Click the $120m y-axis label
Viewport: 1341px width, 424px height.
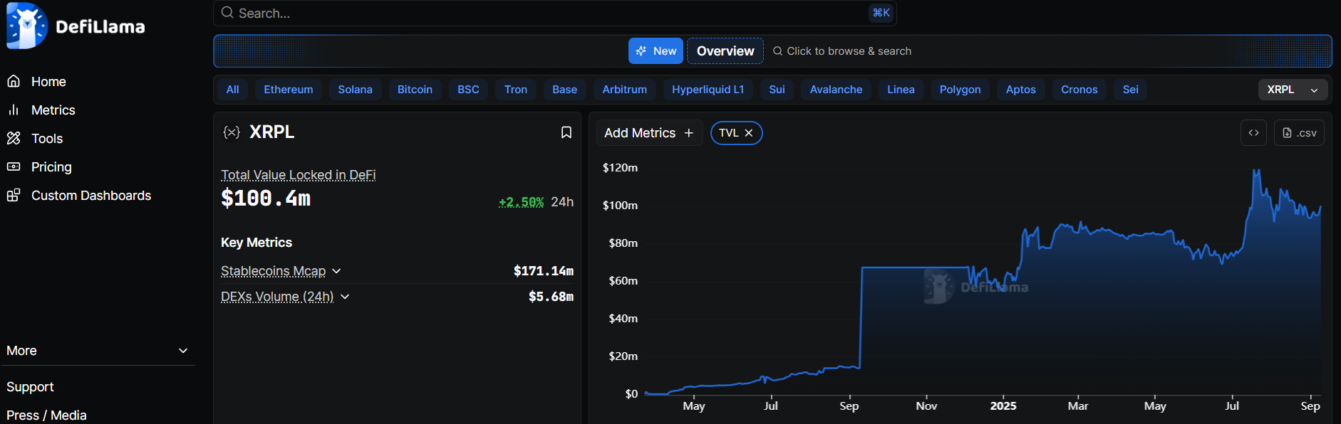(x=620, y=168)
